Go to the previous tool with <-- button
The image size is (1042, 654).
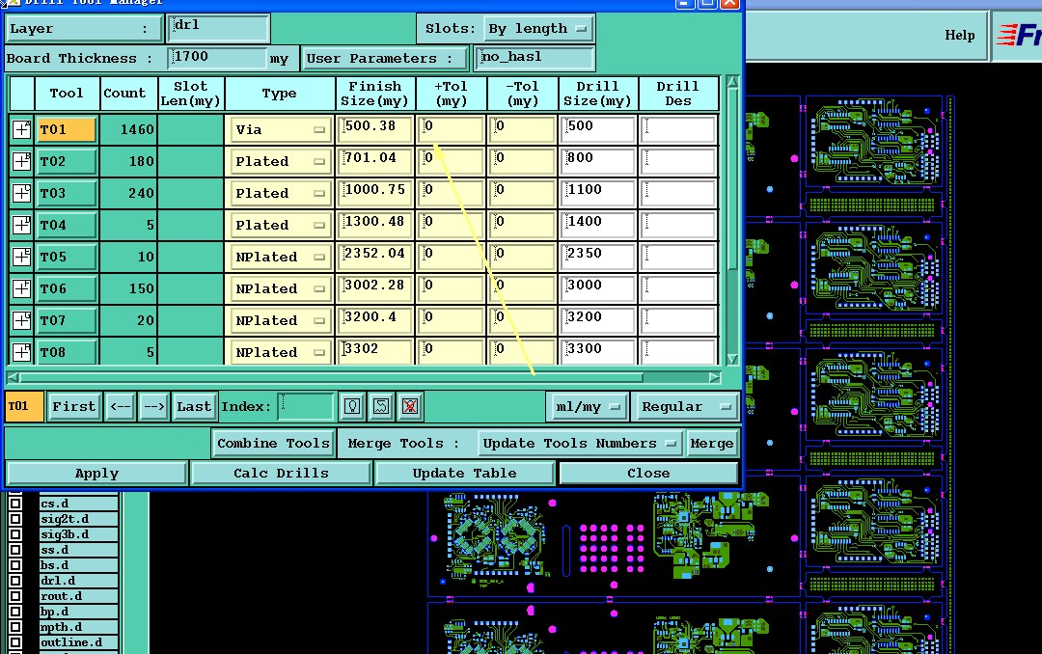pyautogui.click(x=121, y=406)
